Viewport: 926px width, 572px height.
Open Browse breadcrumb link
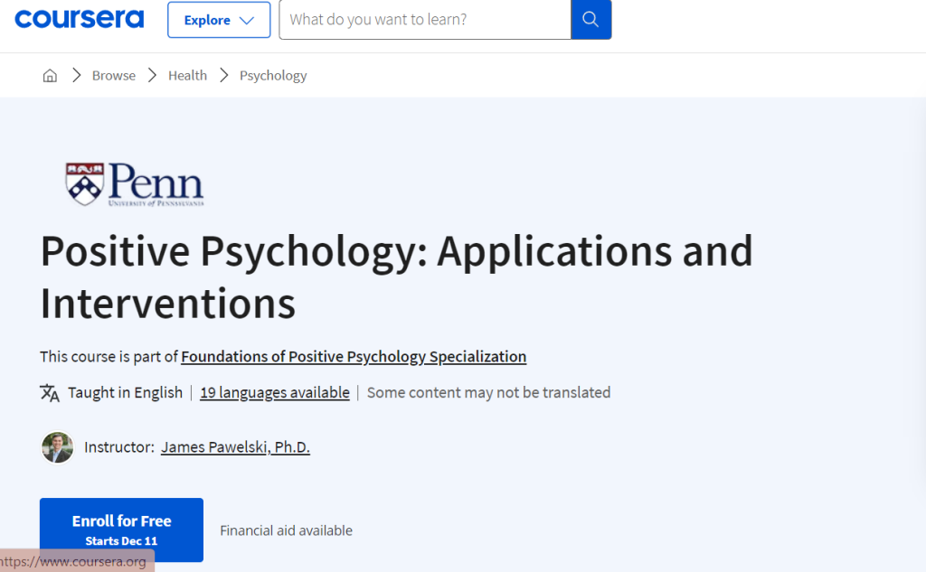coord(113,76)
